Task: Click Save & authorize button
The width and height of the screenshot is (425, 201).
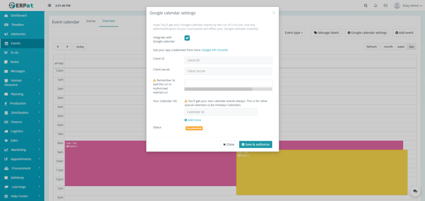Action: 256,144
